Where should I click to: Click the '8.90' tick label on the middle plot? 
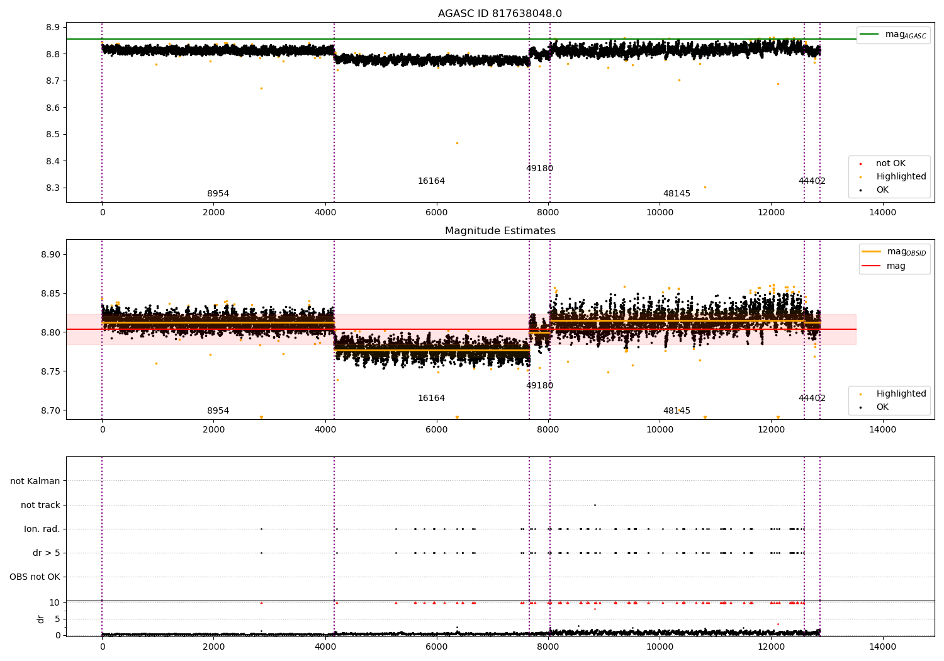(x=50, y=255)
